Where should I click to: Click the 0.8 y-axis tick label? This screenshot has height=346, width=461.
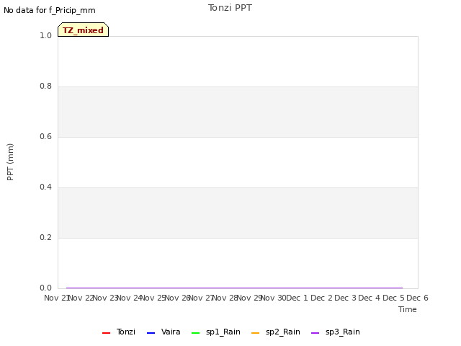pyautogui.click(x=45, y=86)
